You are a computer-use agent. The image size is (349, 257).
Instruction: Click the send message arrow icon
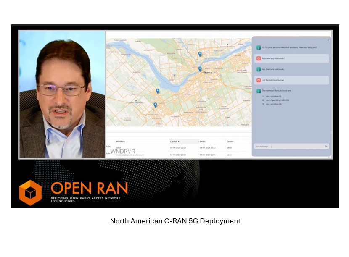[326, 146]
